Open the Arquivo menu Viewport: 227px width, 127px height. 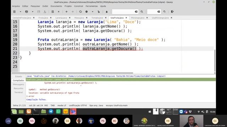coord(16,6)
